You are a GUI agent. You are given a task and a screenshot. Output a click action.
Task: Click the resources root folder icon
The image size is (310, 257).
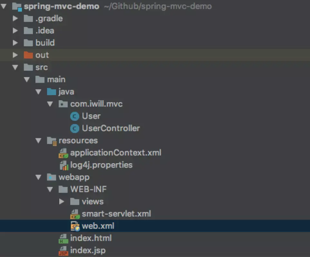tap(52, 141)
